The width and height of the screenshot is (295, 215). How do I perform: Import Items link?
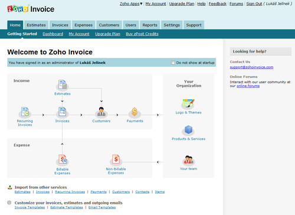click(160, 192)
